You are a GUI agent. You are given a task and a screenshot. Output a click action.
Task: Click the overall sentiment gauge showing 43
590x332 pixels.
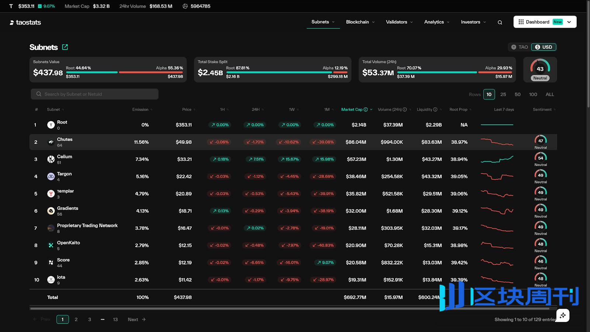pos(540,69)
